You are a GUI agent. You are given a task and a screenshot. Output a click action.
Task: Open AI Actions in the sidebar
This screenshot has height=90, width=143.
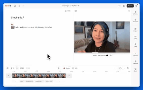click(135, 13)
